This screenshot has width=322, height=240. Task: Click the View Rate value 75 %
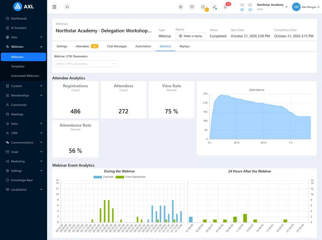pyautogui.click(x=171, y=111)
